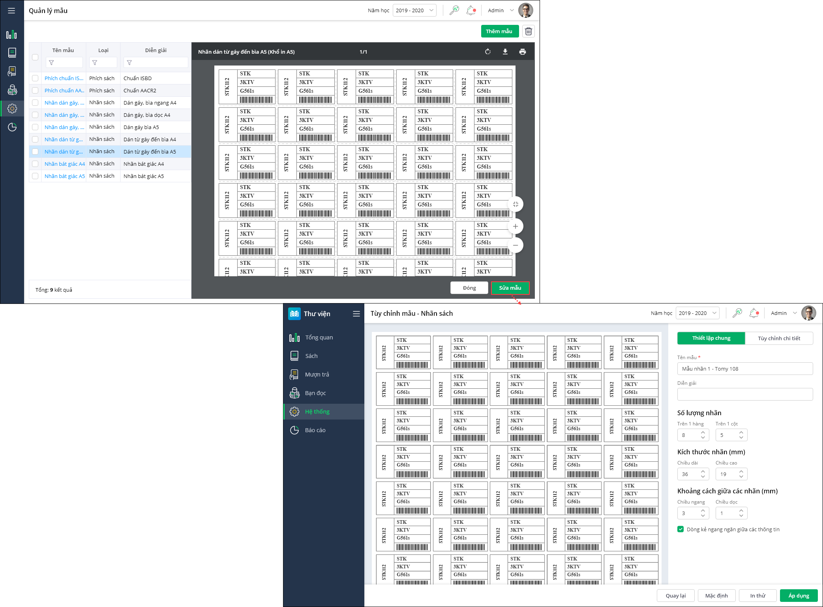Increase the Chiều dài value with stepper arrow
This screenshot has width=823, height=607.
(x=703, y=472)
